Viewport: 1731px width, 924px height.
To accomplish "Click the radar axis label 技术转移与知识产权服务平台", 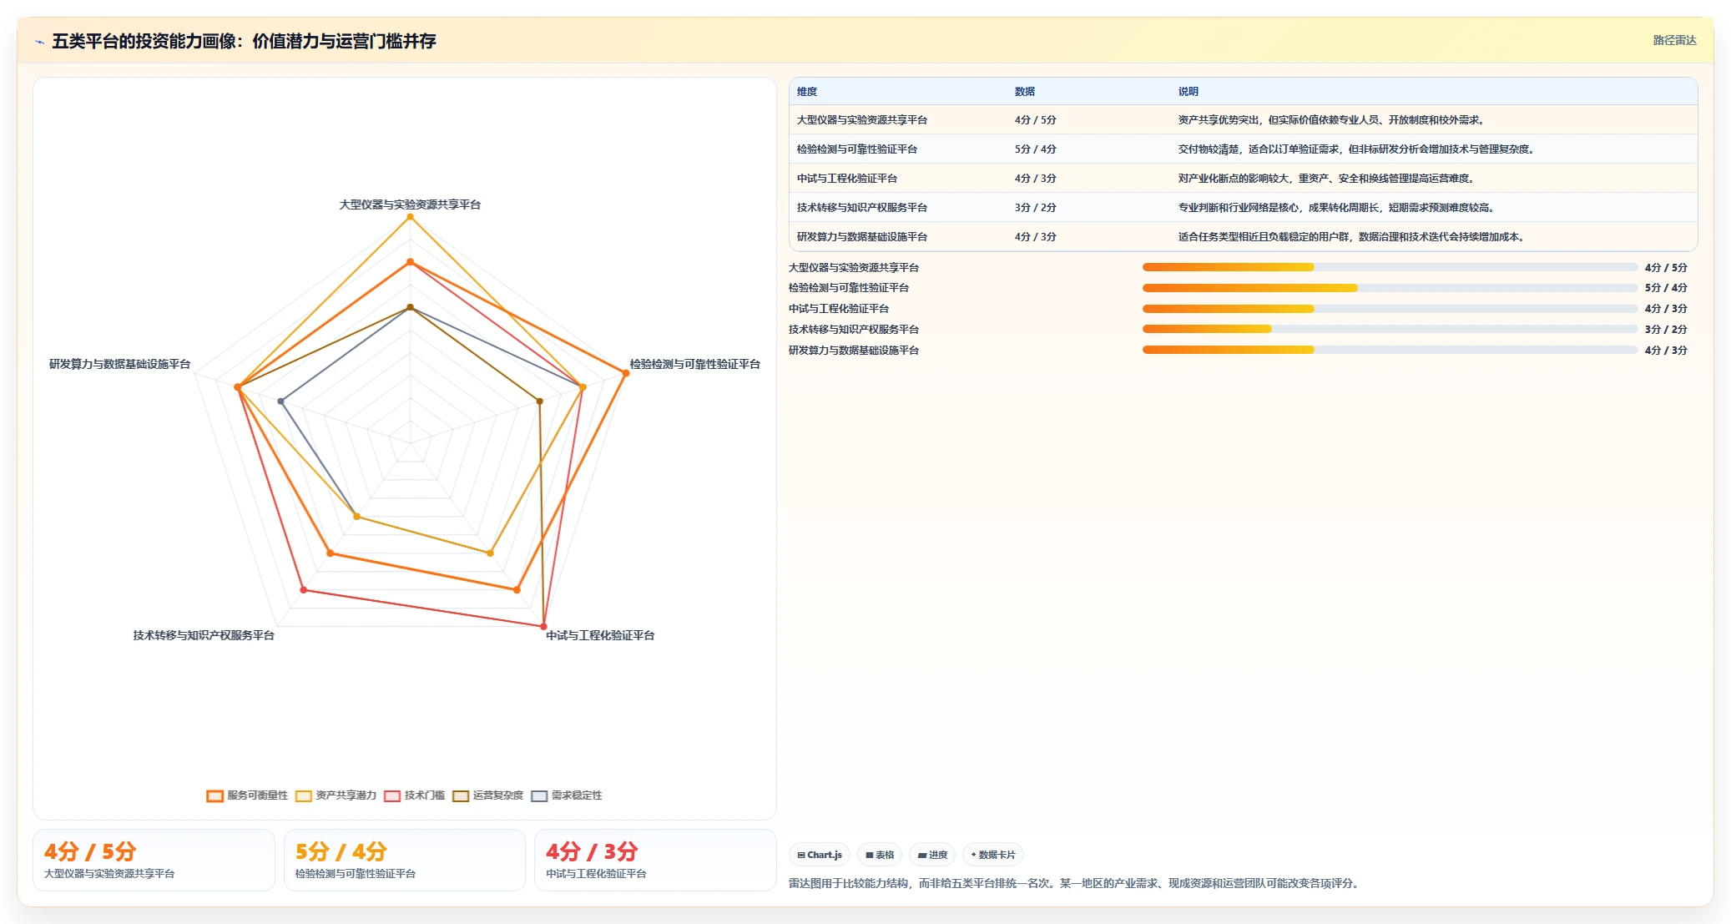I will (204, 635).
